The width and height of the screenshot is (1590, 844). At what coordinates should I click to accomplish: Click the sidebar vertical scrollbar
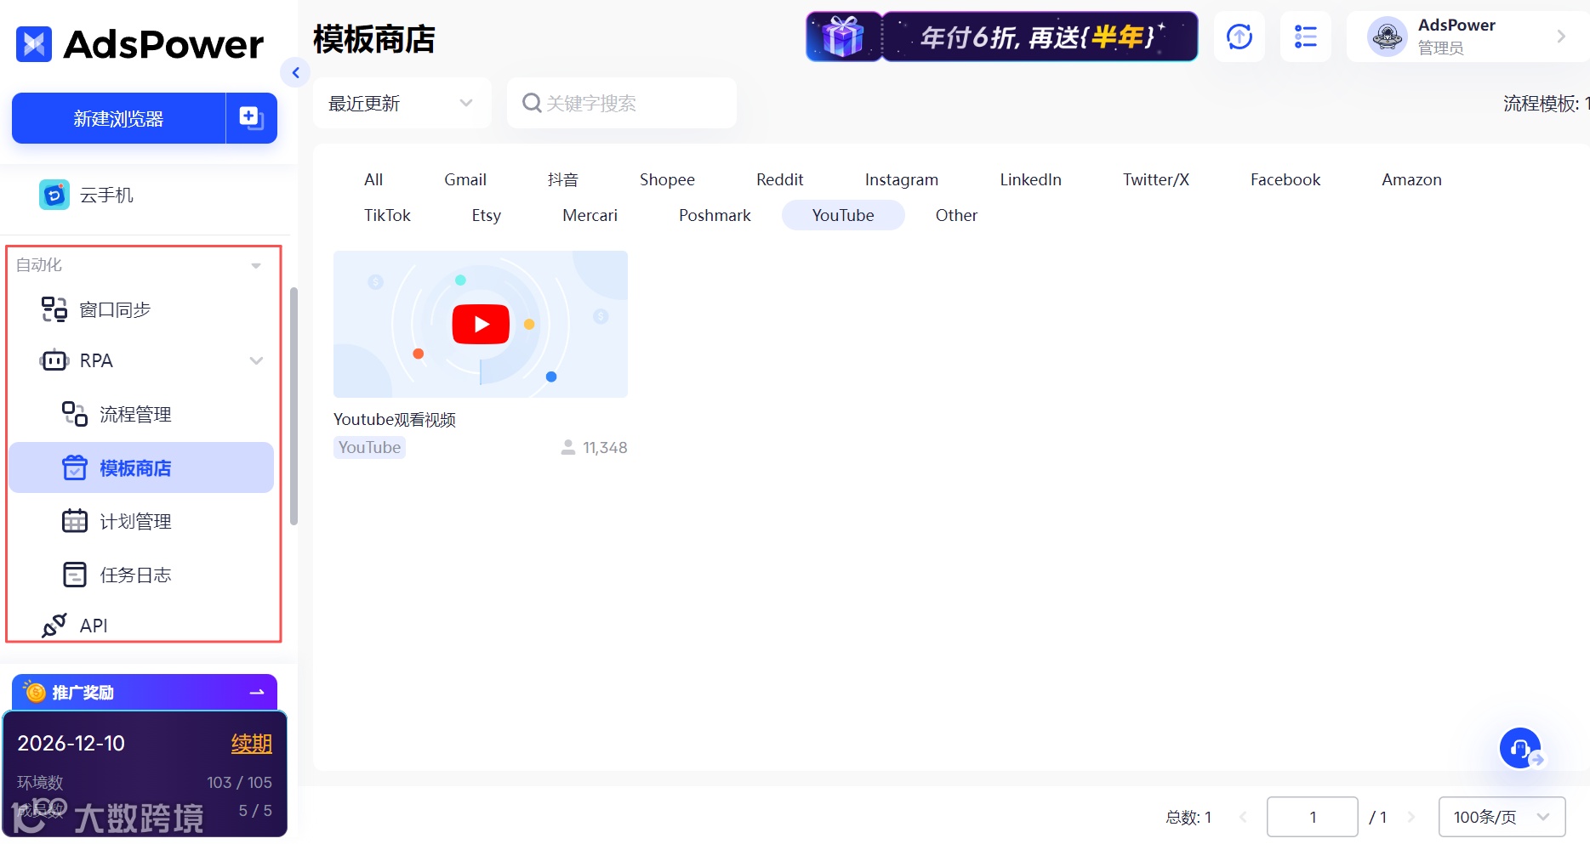coord(294,406)
